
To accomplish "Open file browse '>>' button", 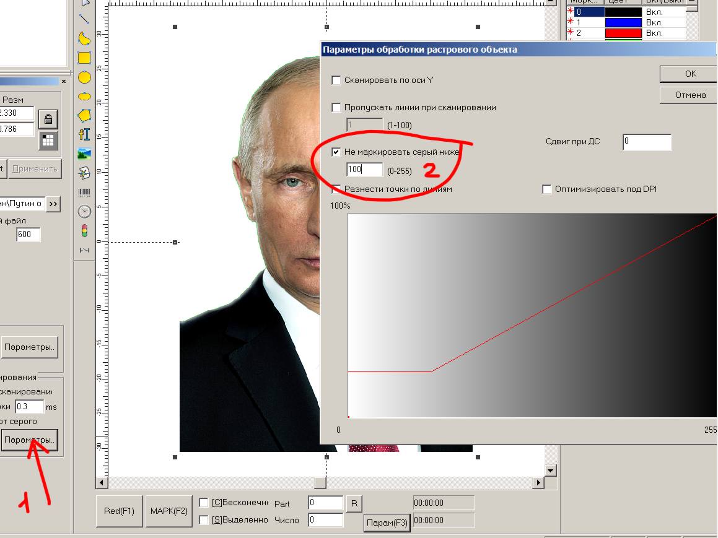I will [x=54, y=204].
